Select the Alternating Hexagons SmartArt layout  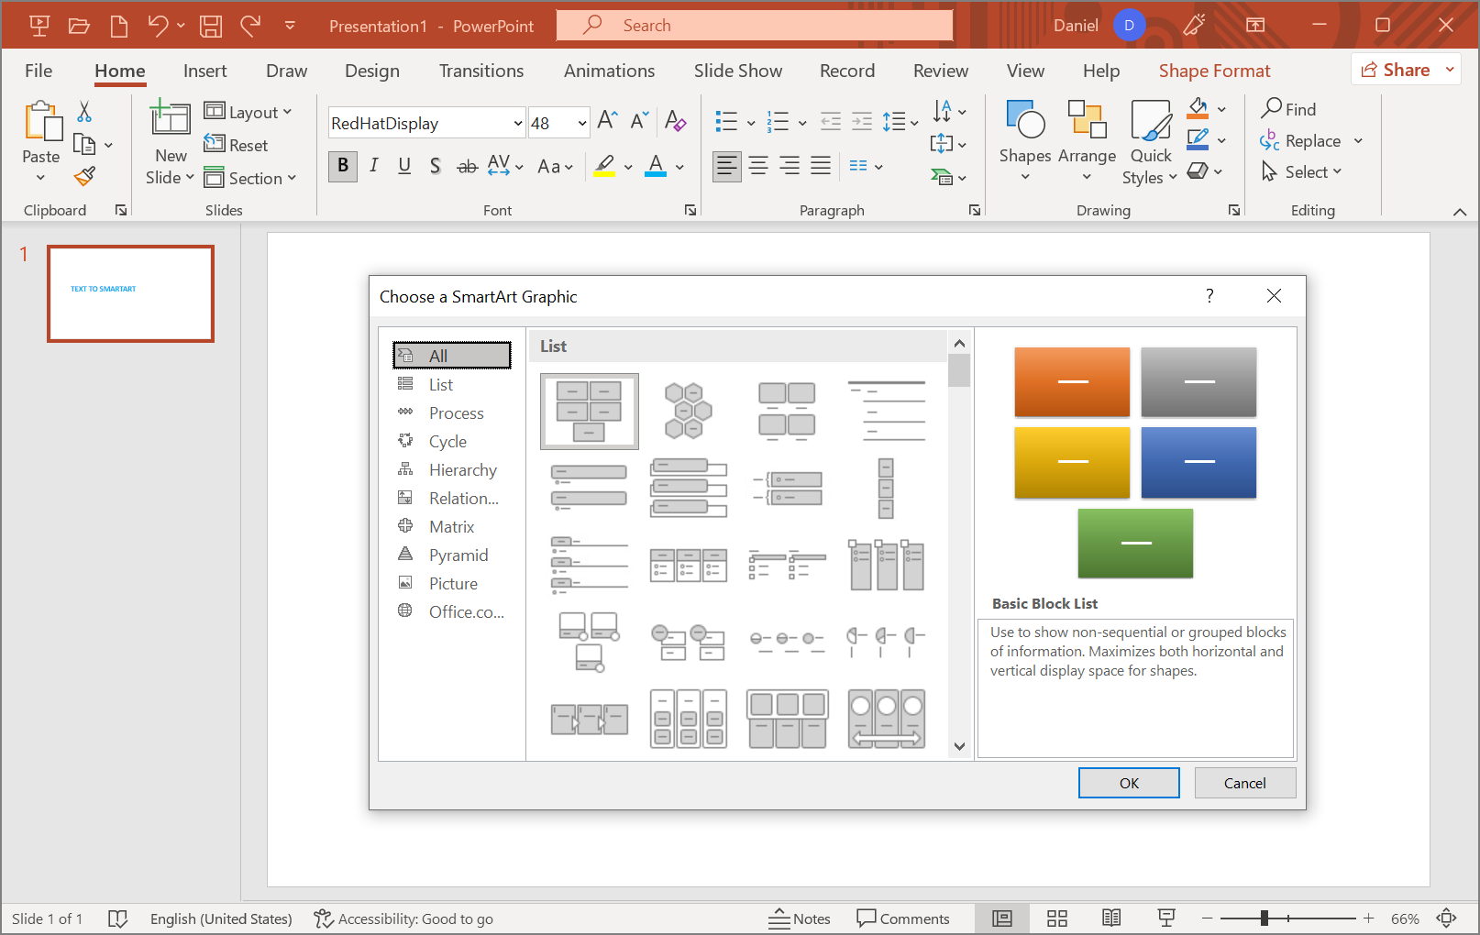coord(688,411)
